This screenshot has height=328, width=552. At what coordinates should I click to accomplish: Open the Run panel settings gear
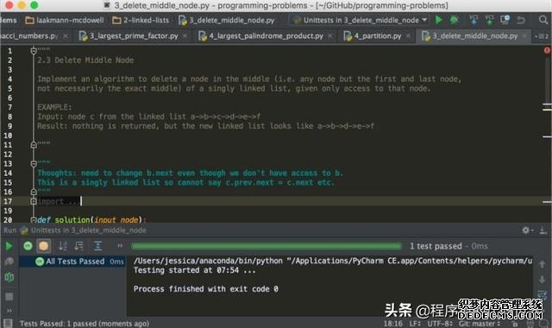tap(526, 230)
